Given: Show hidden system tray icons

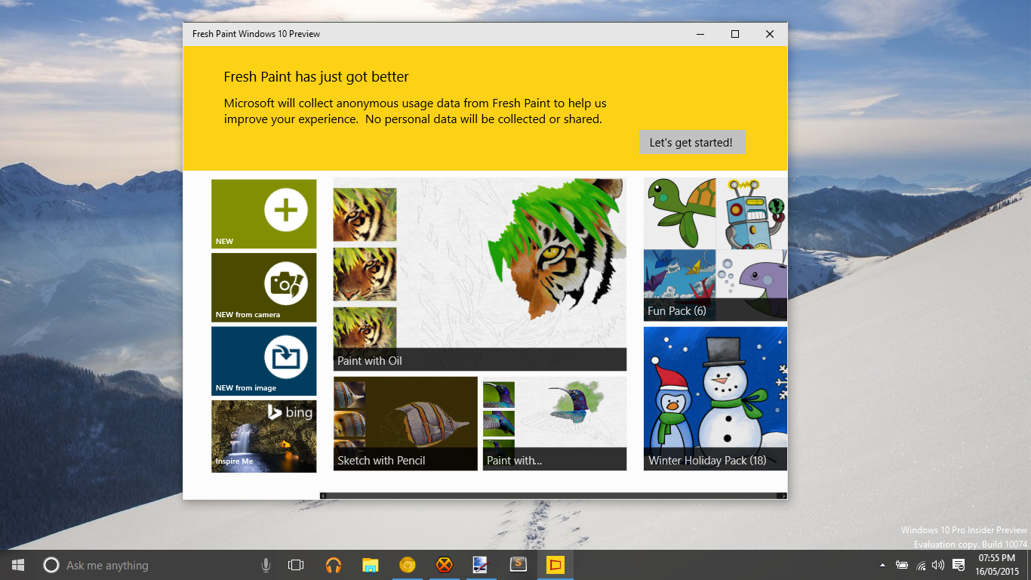Looking at the screenshot, I should click(882, 565).
